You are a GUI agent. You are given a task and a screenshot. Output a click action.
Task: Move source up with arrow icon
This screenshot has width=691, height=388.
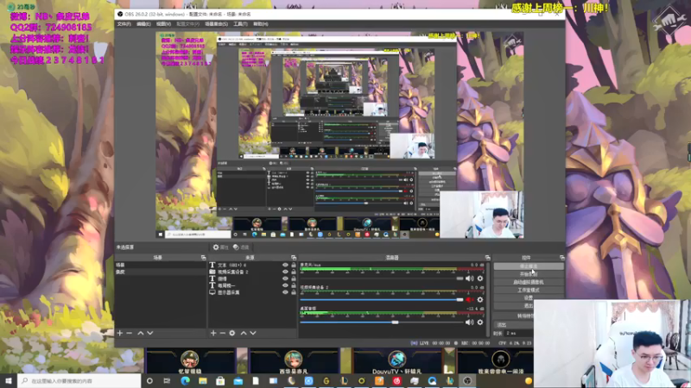point(244,333)
